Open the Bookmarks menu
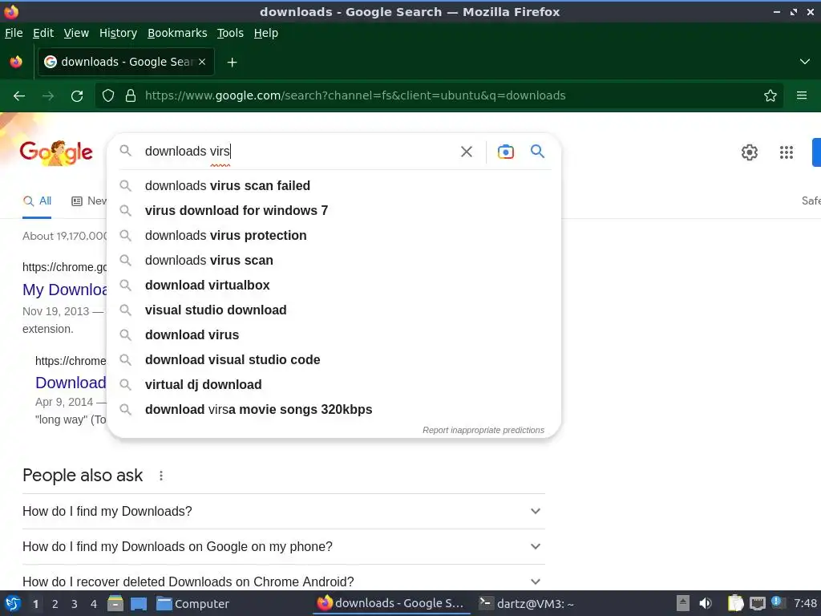The image size is (821, 616). [x=177, y=33]
